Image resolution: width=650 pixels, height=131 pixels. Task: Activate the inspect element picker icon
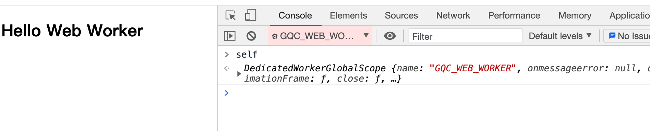tap(230, 15)
